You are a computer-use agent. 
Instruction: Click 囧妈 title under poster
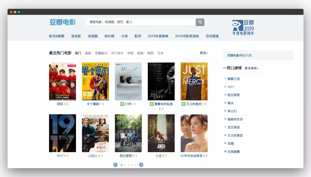pyautogui.click(x=60, y=104)
